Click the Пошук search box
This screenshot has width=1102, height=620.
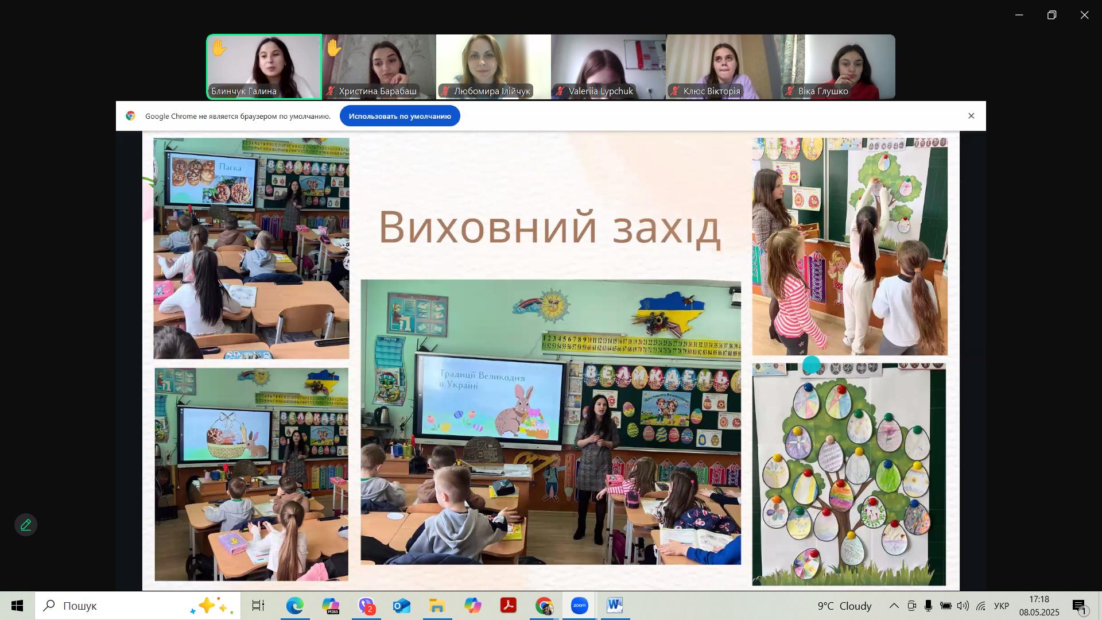[x=115, y=606]
